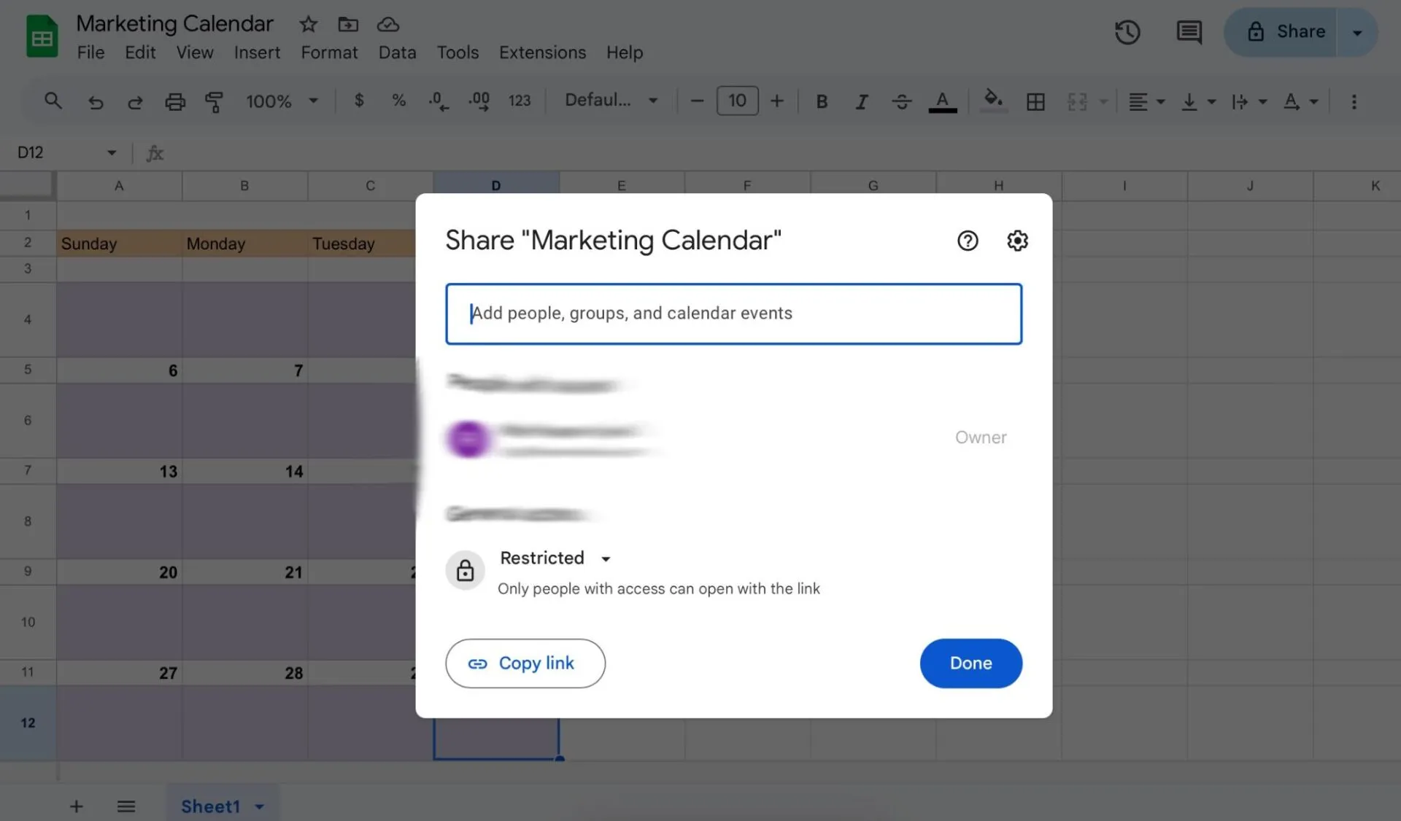This screenshot has width=1401, height=821.
Task: Star the Marketing Calendar document
Action: 308,24
